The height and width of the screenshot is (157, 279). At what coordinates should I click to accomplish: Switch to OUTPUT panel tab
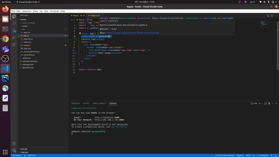click(86, 103)
